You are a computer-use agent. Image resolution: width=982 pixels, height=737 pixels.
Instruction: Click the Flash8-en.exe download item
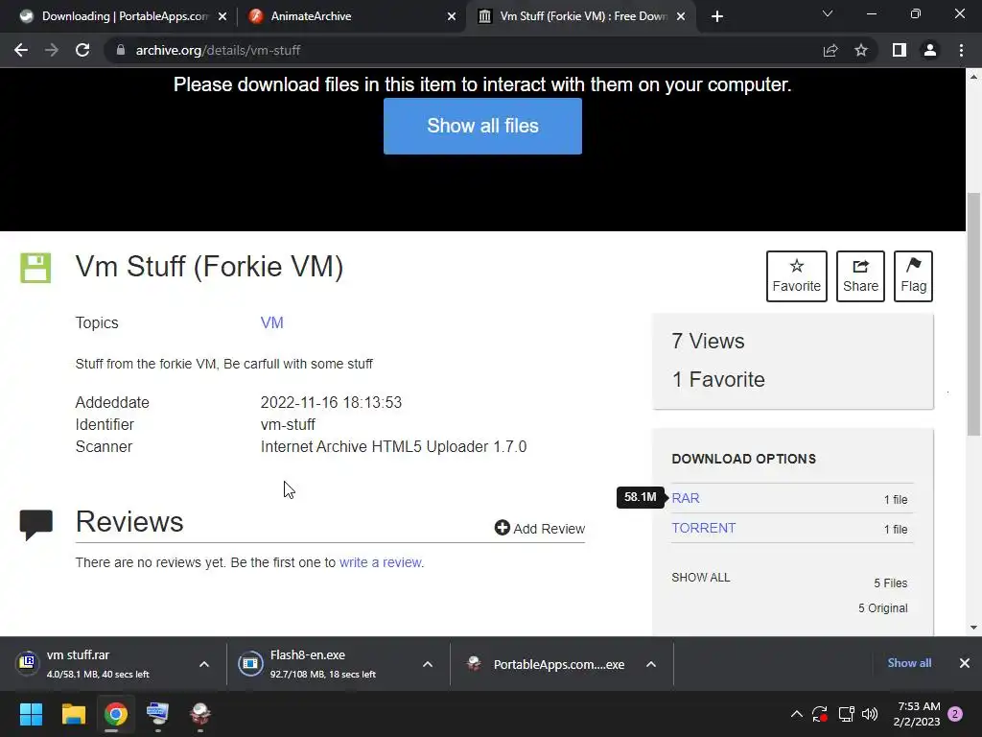point(324,664)
